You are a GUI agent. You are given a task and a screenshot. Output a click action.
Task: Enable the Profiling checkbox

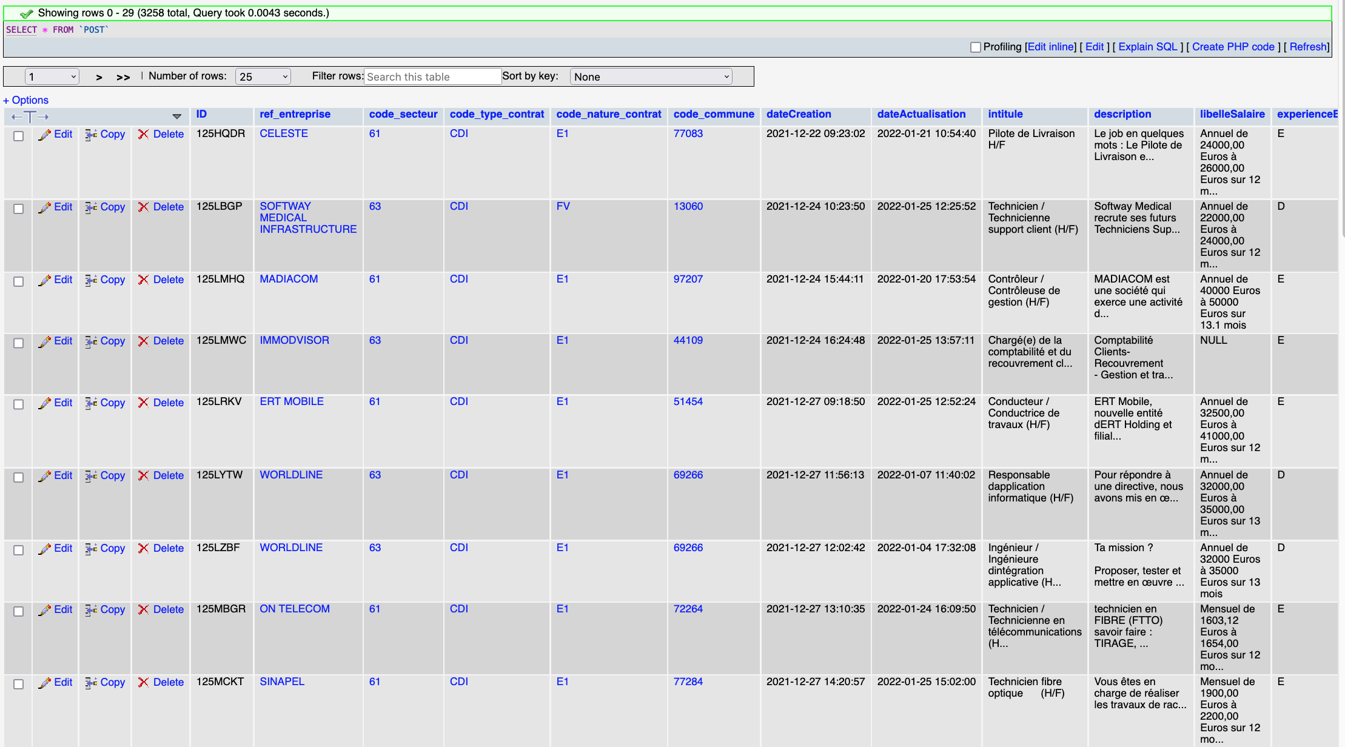(x=975, y=47)
